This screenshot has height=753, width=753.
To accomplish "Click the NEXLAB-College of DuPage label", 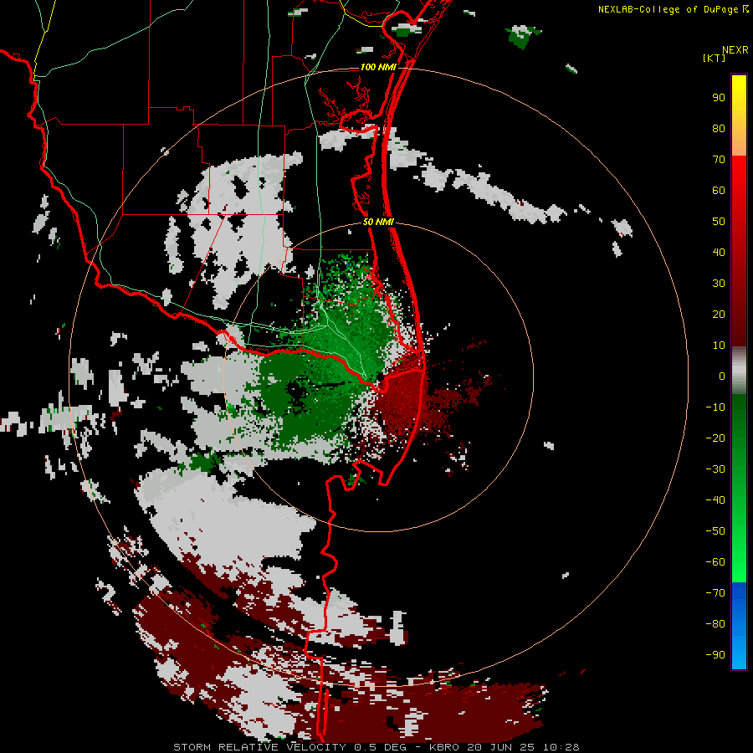I will tap(668, 9).
